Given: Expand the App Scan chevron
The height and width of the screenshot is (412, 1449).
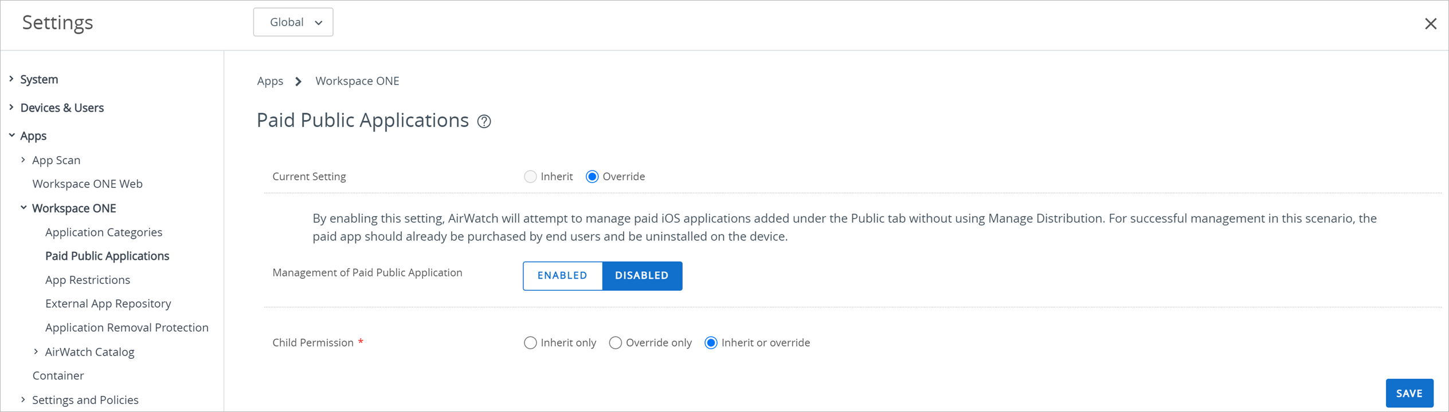Looking at the screenshot, I should 23,160.
